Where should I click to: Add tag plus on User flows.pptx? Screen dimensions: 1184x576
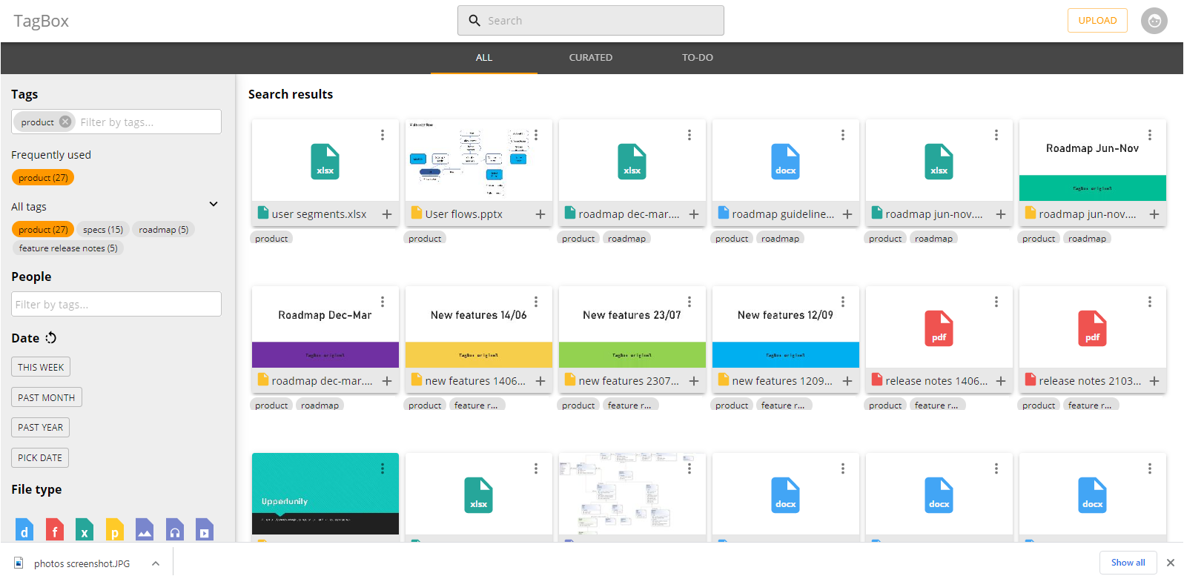pos(540,214)
